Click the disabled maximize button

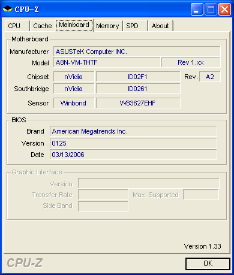tap(211, 9)
